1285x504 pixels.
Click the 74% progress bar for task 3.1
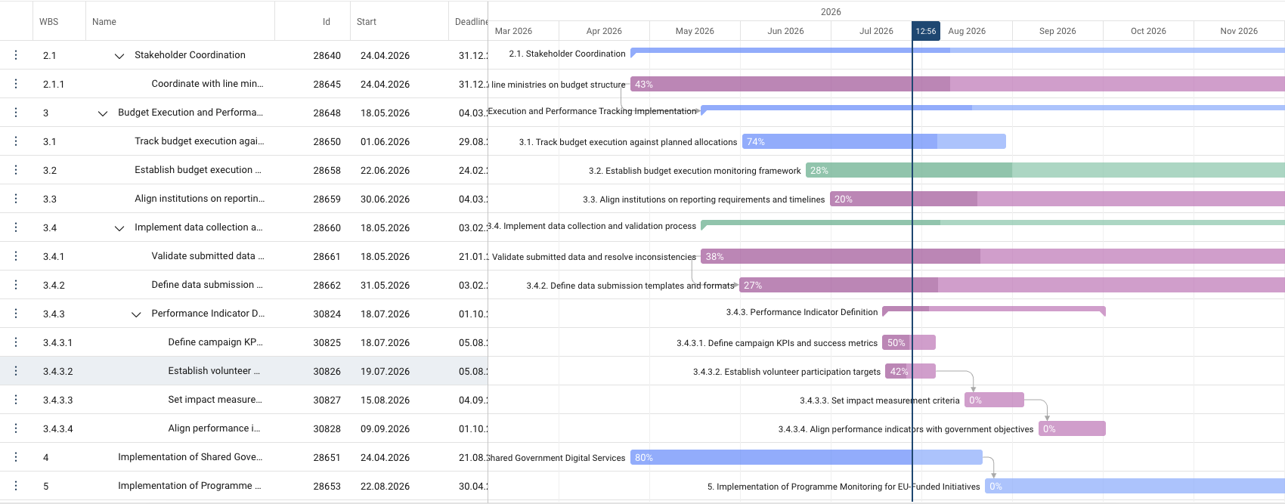(874, 141)
